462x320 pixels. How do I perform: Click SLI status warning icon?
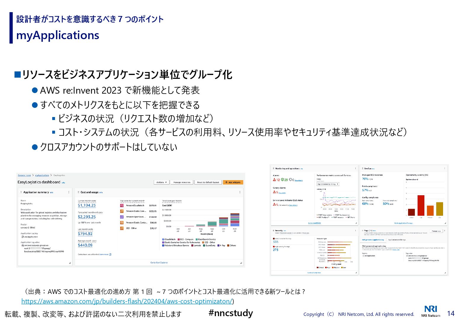coord(275,205)
